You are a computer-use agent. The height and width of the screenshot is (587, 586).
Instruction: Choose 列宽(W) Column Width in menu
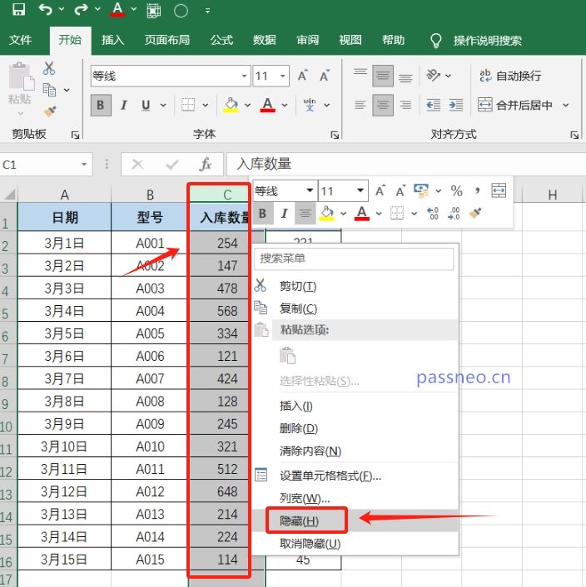tap(355, 498)
